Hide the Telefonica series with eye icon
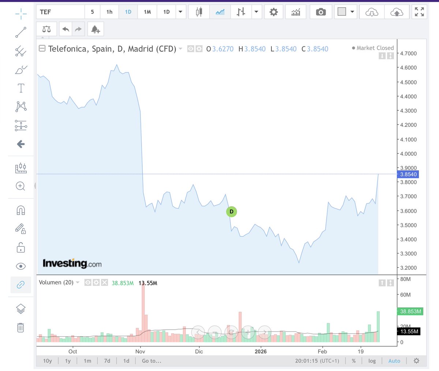The width and height of the screenshot is (439, 371). pyautogui.click(x=191, y=49)
